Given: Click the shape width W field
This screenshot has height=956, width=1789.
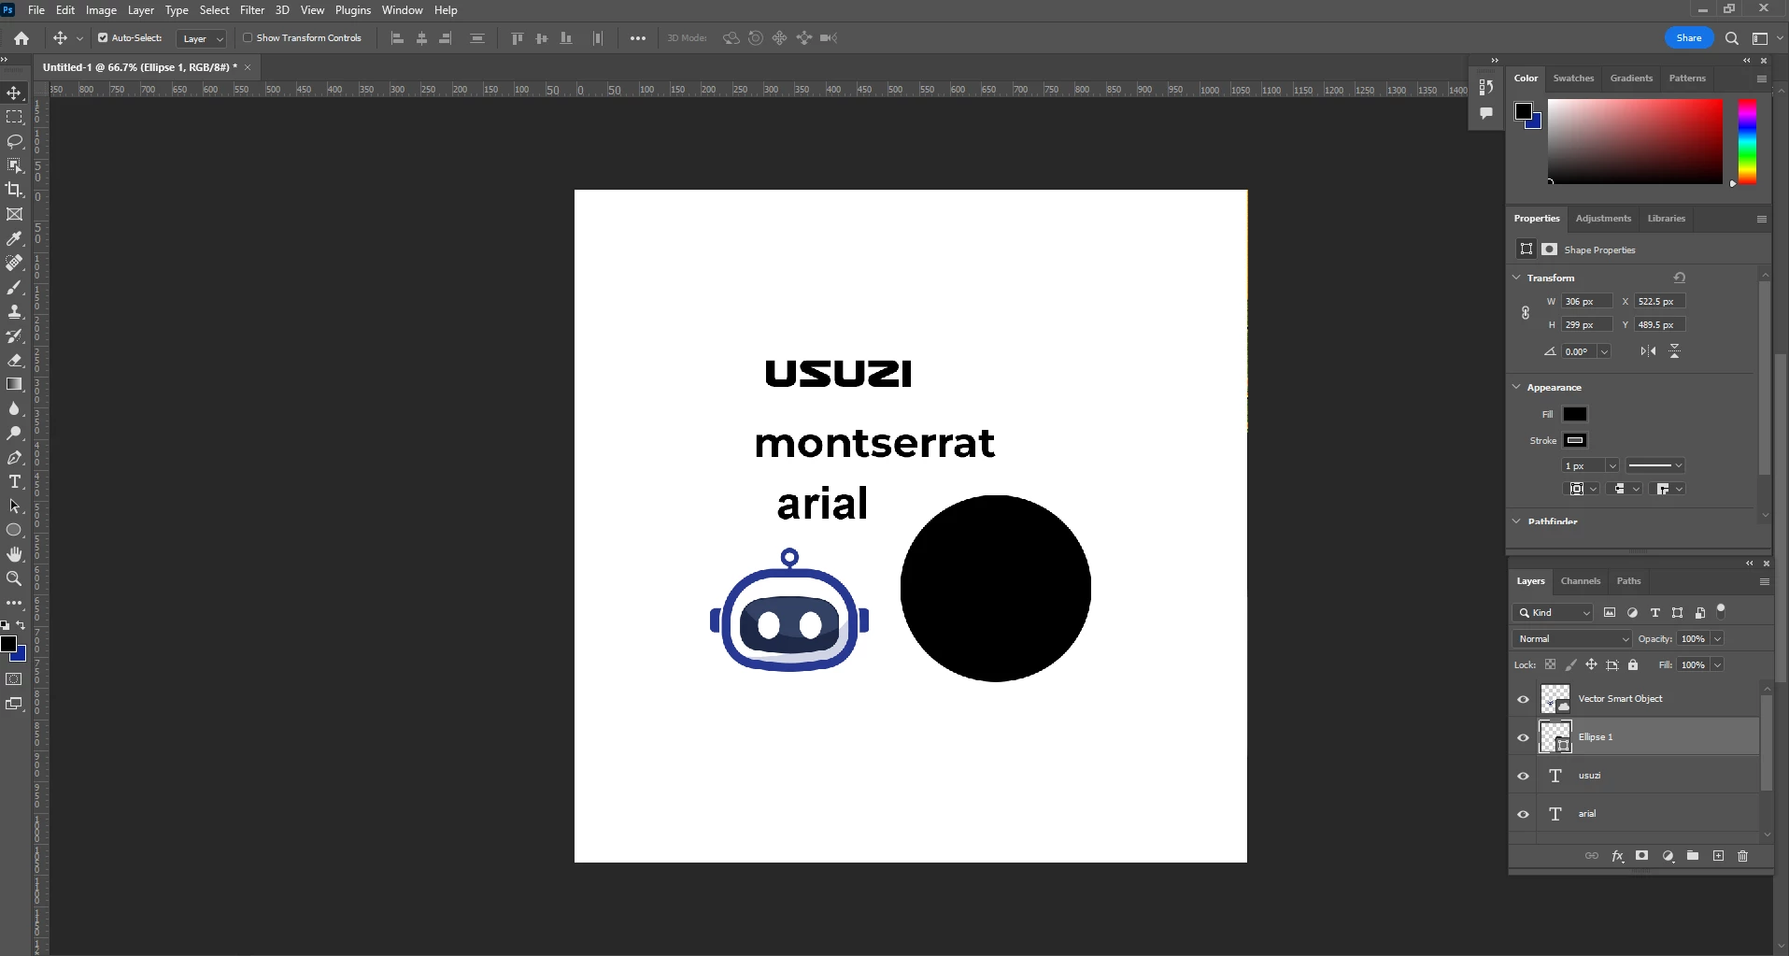Looking at the screenshot, I should click(1587, 302).
